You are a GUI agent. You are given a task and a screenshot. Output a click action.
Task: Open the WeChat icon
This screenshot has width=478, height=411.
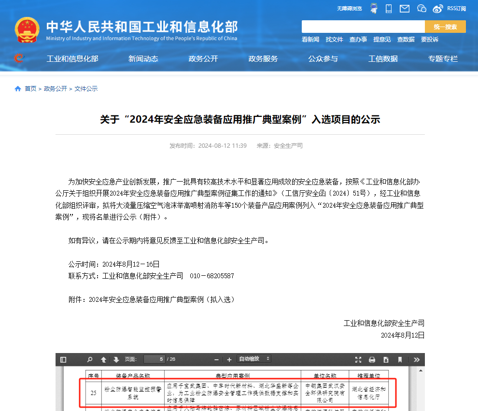pyautogui.click(x=422, y=9)
